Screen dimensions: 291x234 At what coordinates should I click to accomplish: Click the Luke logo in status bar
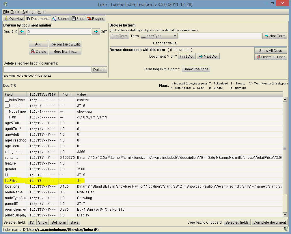(286, 229)
